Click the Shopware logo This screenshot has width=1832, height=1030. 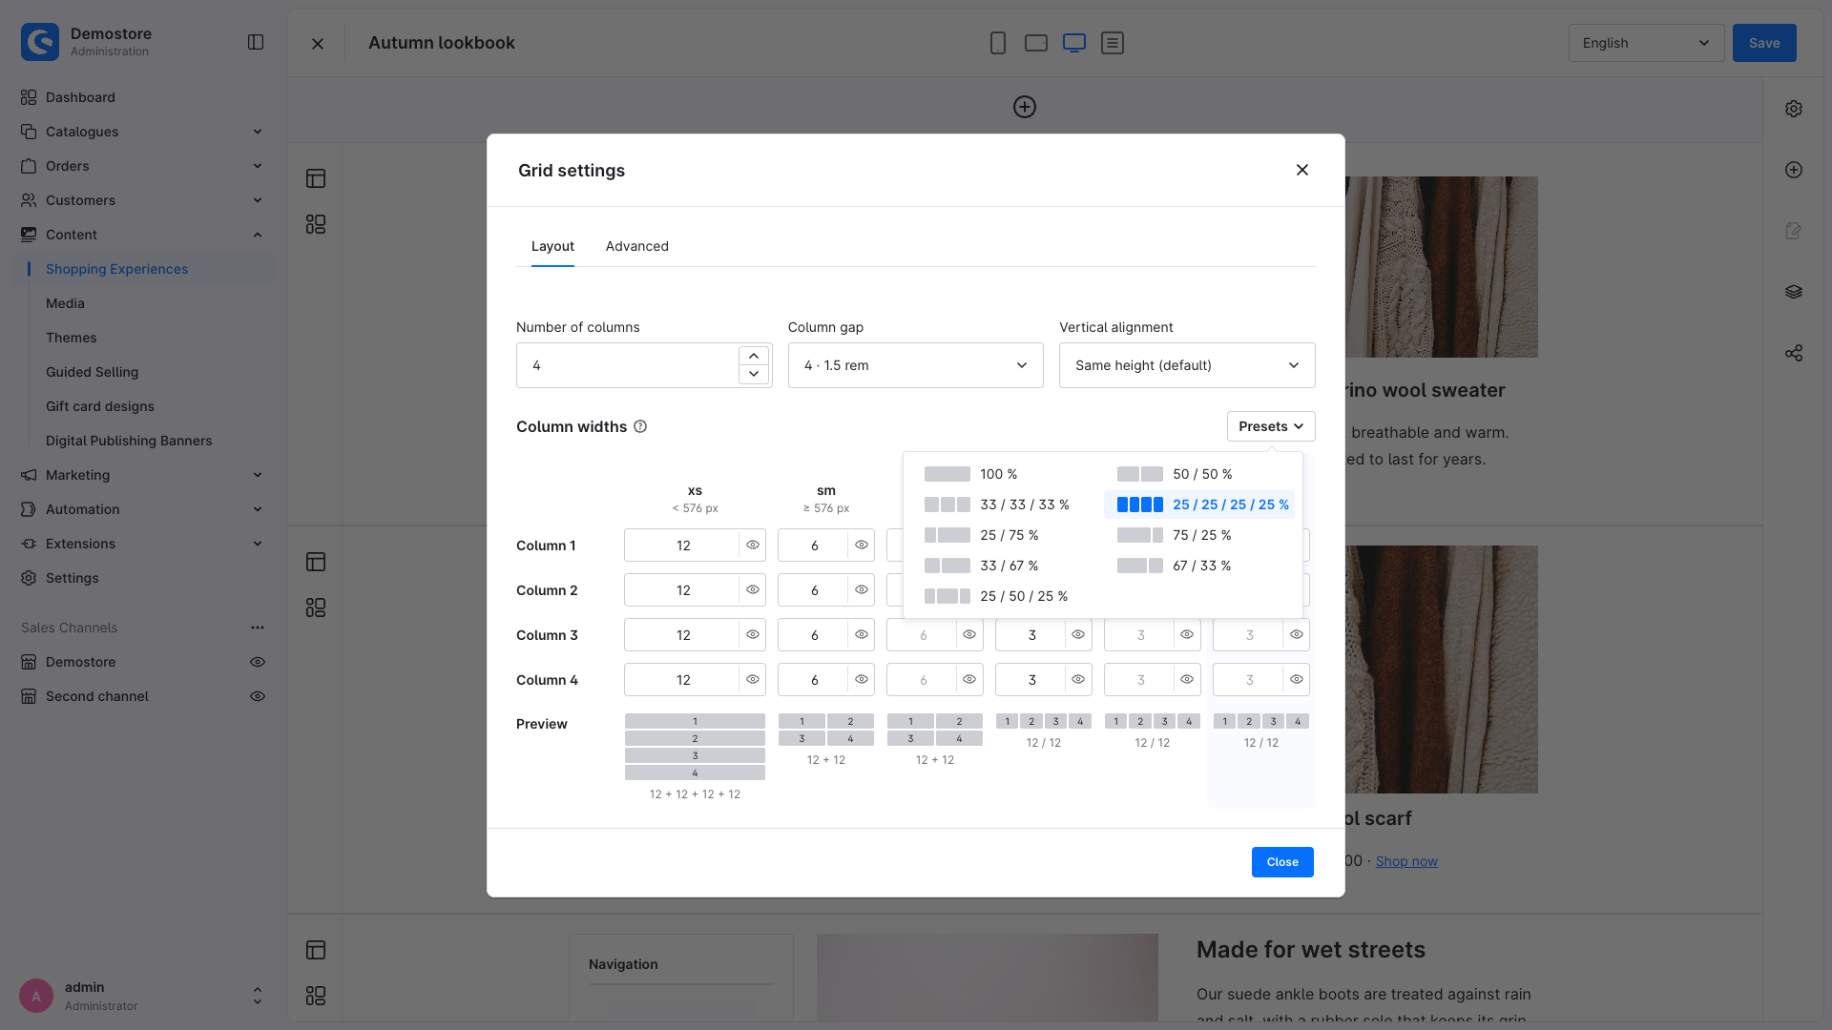click(40, 42)
